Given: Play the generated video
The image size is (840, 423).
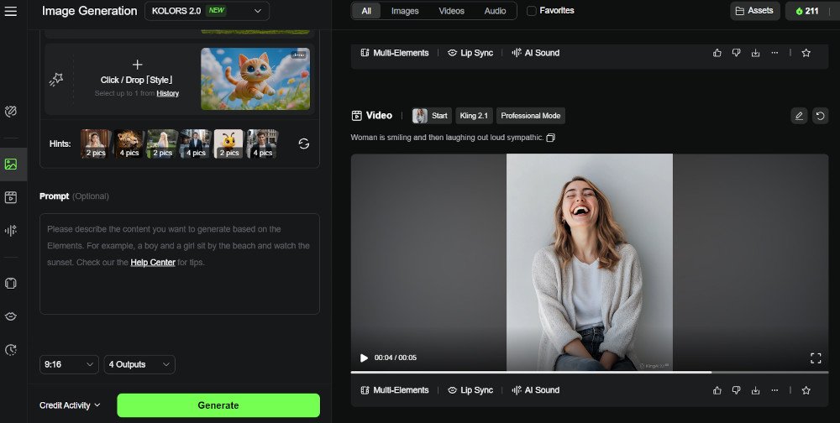Looking at the screenshot, I should 364,358.
